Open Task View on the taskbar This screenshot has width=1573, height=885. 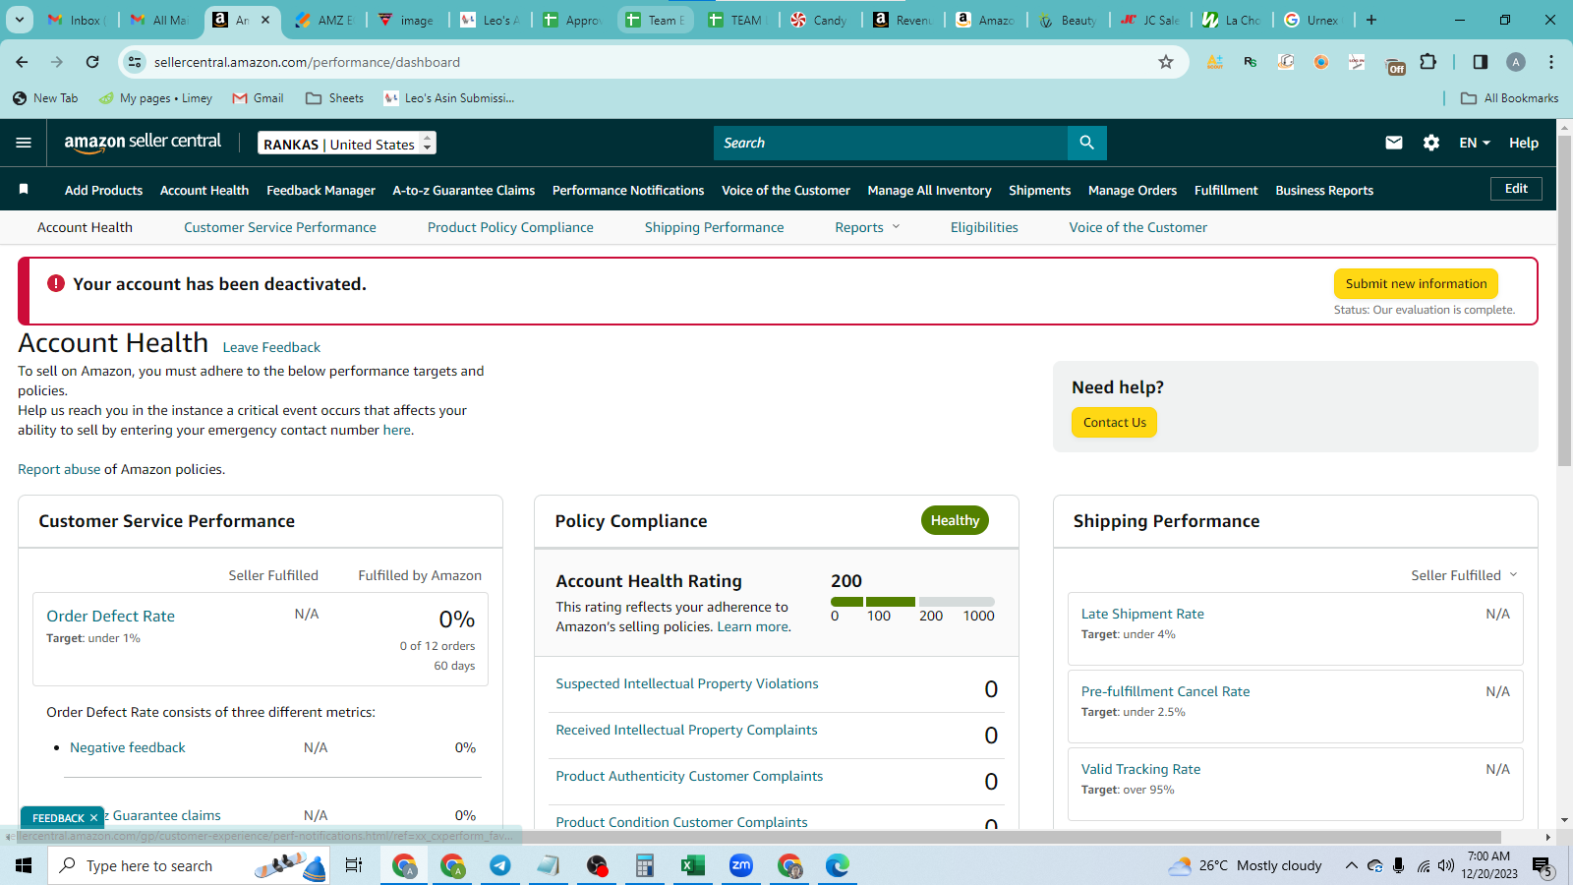354,865
